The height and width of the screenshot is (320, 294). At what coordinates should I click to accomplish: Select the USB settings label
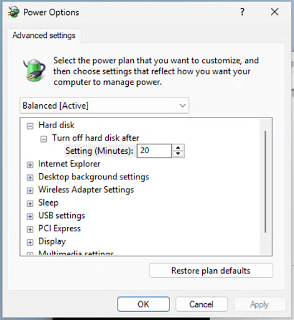[62, 216]
